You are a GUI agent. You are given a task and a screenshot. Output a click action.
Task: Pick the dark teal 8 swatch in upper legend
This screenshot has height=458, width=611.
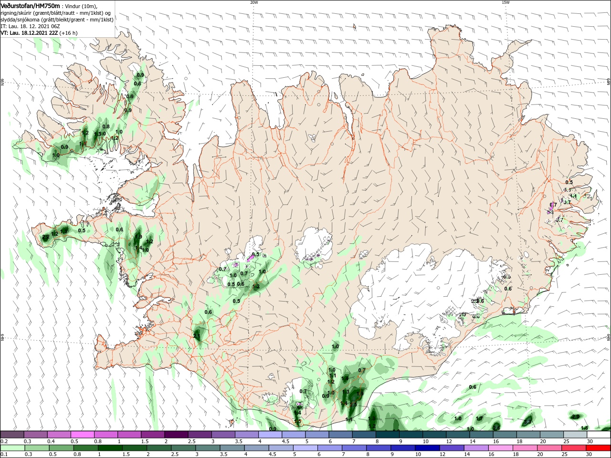(388, 435)
